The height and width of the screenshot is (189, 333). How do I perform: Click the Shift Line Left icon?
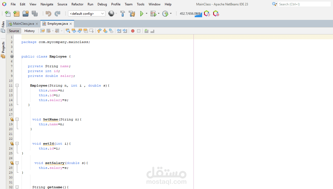(x=119, y=31)
